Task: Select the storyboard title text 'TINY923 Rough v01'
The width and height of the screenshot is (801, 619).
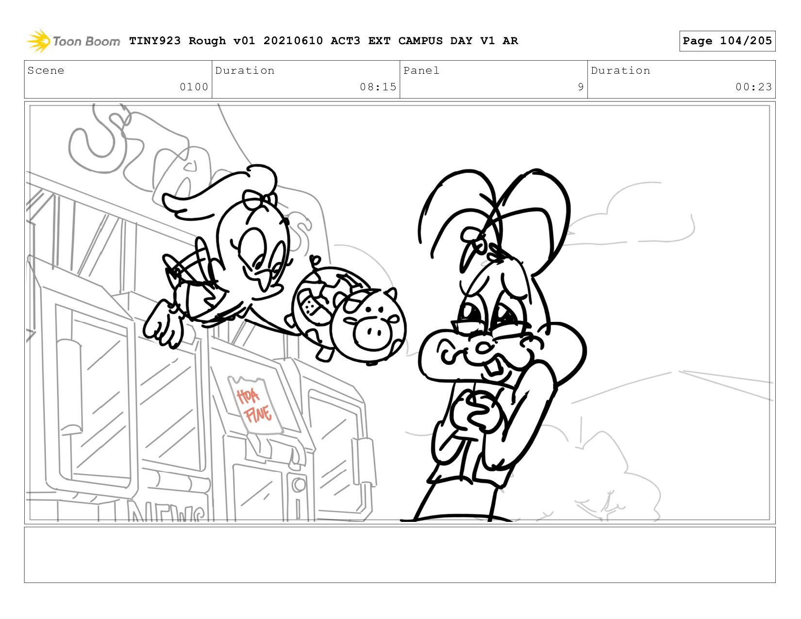Action: tap(192, 41)
